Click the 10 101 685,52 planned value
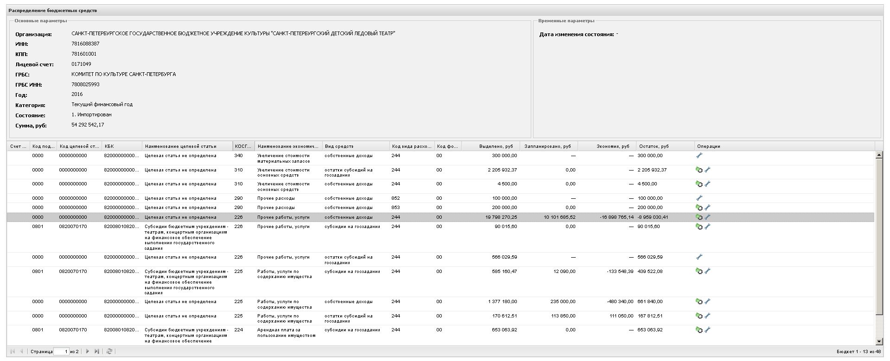The height and width of the screenshot is (361, 890). coord(559,217)
